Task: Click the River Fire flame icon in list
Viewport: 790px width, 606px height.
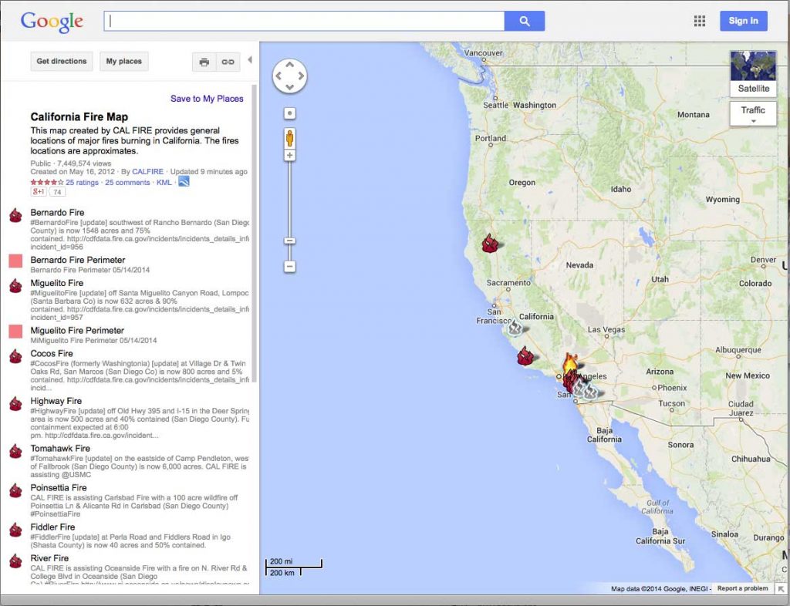Action: click(15, 561)
